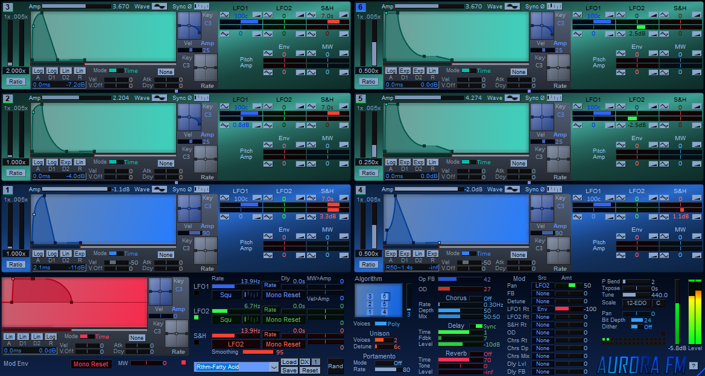This screenshot has height=376, width=705.
Task: Click the Mod Env Key/Vel Amp XY pad
Action: [x=160, y=292]
